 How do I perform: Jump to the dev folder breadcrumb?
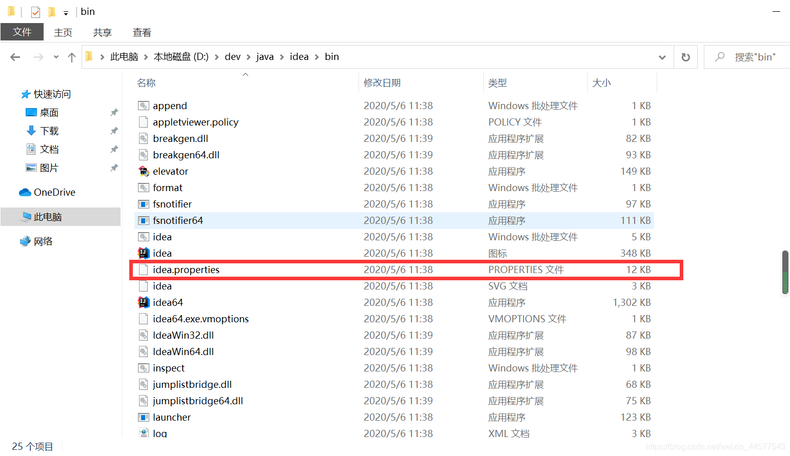point(232,57)
